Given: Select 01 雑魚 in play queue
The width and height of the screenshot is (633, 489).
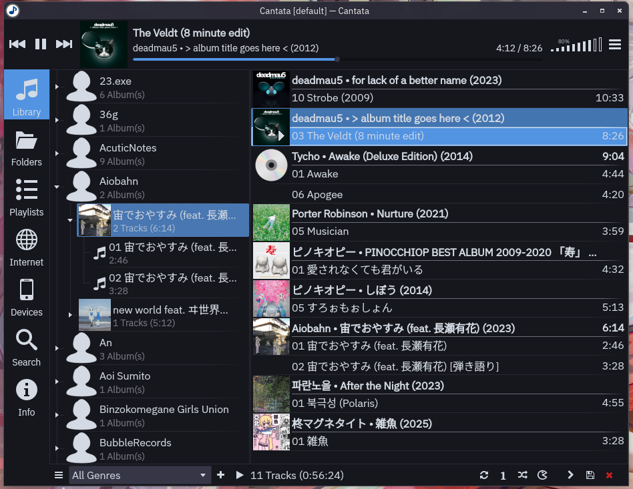Looking at the screenshot, I should [x=458, y=441].
